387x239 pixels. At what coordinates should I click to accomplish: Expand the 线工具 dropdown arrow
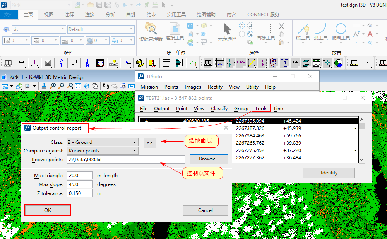303,43
